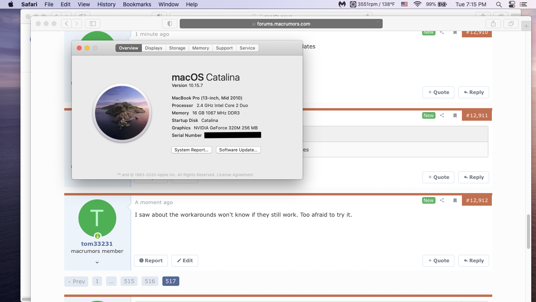The height and width of the screenshot is (302, 536).
Task: Open the History menu
Action: (x=106, y=4)
